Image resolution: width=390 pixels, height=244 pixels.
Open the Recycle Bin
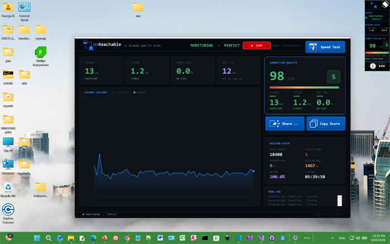point(8,190)
